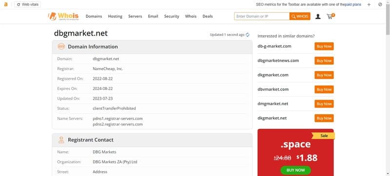Open the user account icon
Image resolution: width=390 pixels, height=176 pixels.
click(318, 17)
